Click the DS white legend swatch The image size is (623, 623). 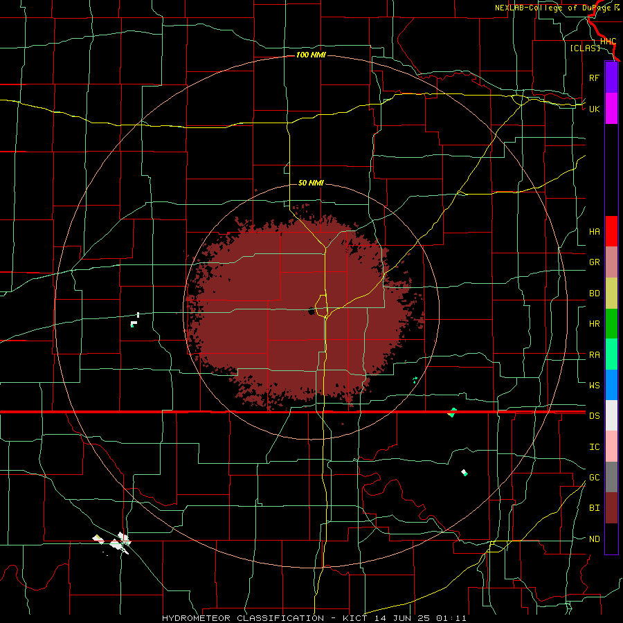(x=611, y=415)
